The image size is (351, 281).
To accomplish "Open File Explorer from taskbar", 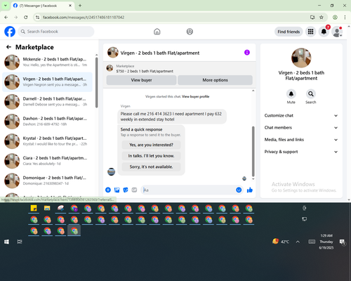I will 47,208.
